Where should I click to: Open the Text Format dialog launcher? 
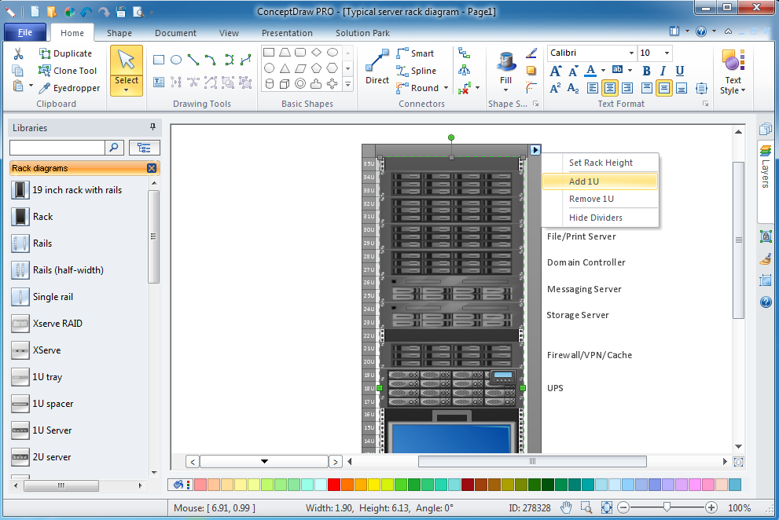(x=705, y=104)
